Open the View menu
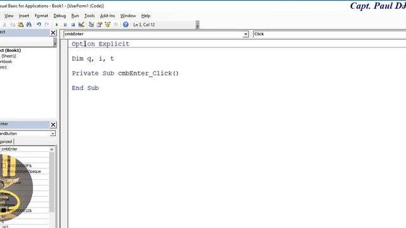Screen dimensions: 406x228 [9, 16]
